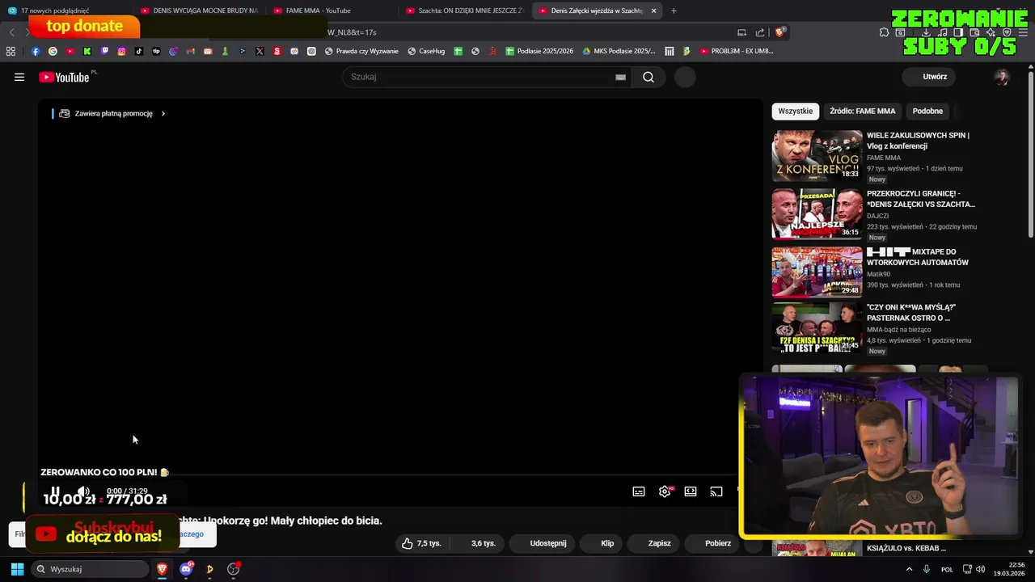Close the active Denis Załęcki tab
Screen dimensions: 1035x582
[x=653, y=11]
